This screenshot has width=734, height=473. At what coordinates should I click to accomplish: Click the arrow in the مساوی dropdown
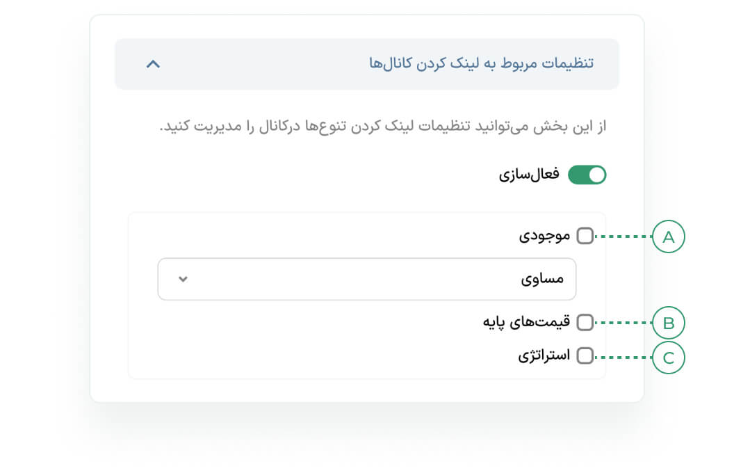pos(183,280)
